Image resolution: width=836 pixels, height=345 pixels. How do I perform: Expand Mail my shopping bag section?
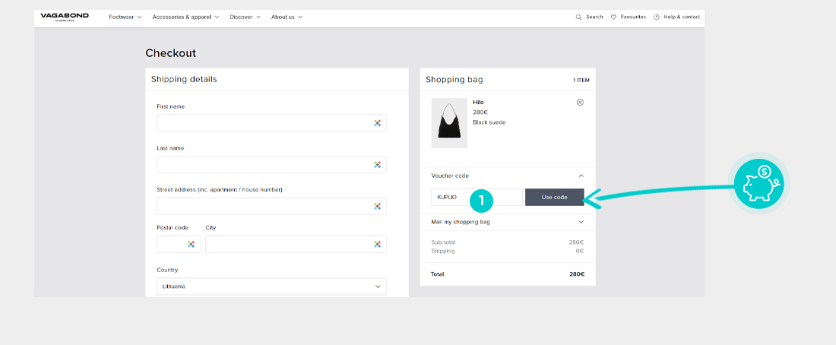tap(581, 222)
